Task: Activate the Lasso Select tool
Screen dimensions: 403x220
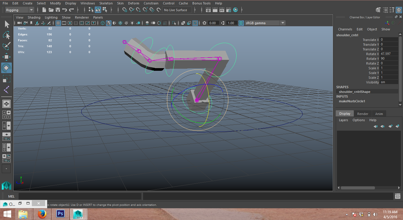Action: click(x=6, y=35)
